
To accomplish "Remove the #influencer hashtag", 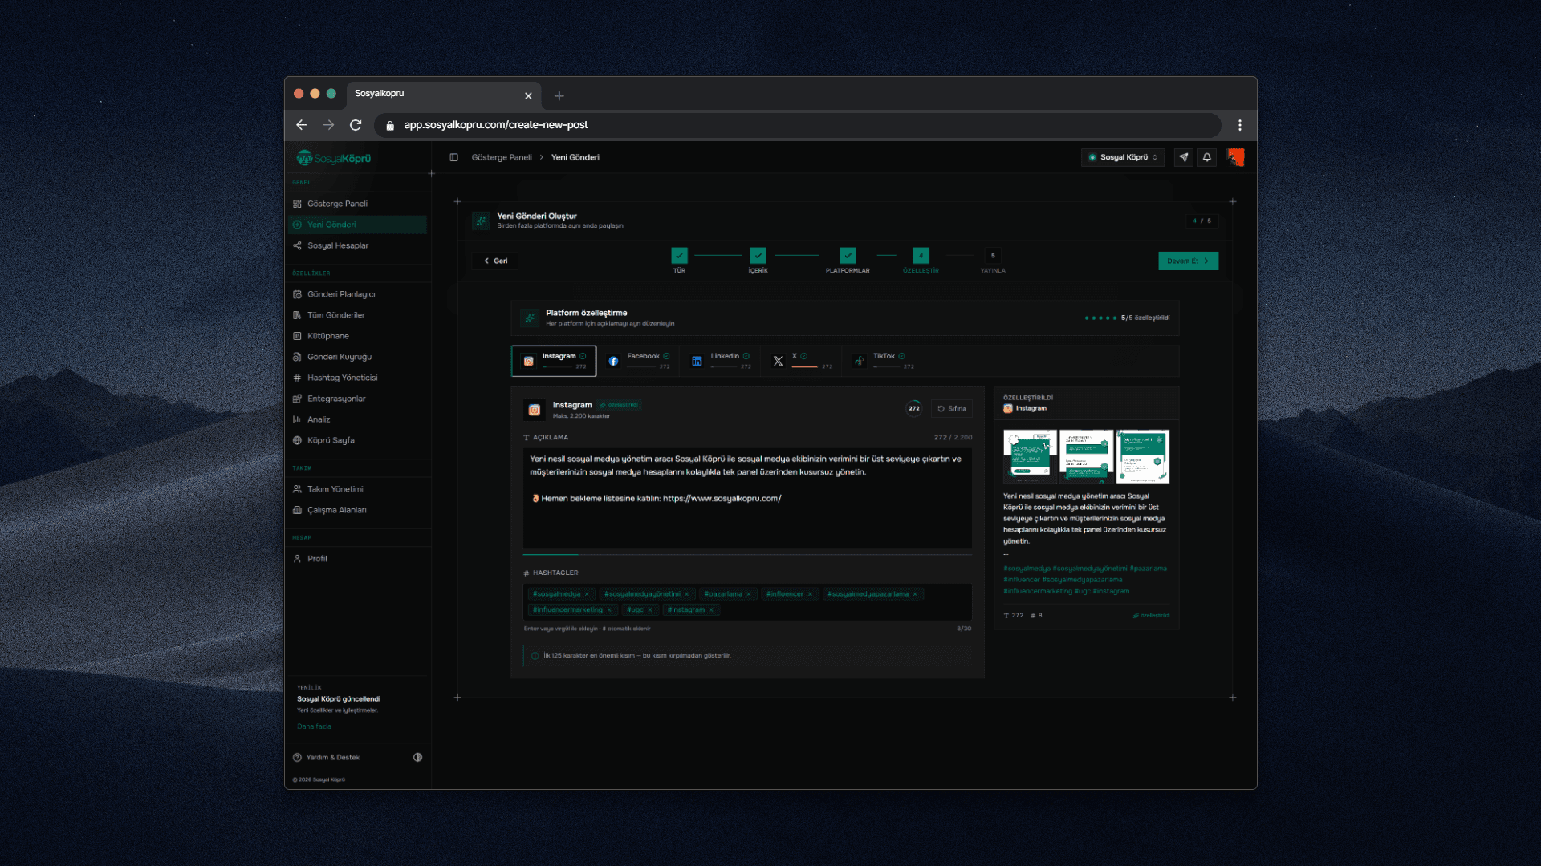I will tap(810, 594).
